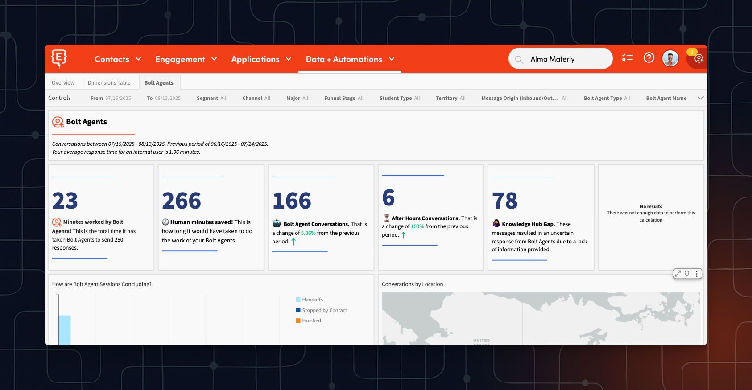This screenshot has height=390, width=752.
Task: Click the 166 Bolt Agent Conversations value
Action: [x=292, y=201]
